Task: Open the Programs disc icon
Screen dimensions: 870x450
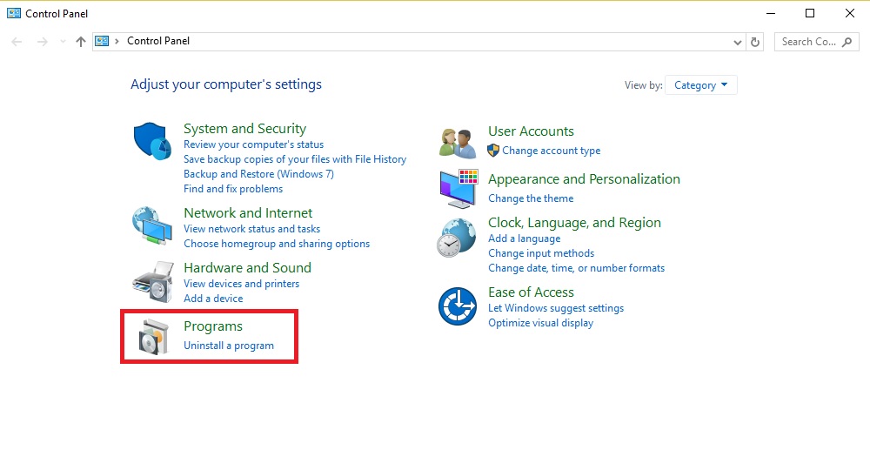Action: point(153,337)
